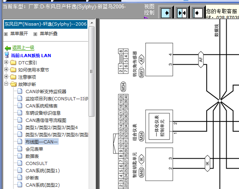The image size is (239, 189).
Task: Expand the 如何使用本章节 folder
Action: (6, 69)
